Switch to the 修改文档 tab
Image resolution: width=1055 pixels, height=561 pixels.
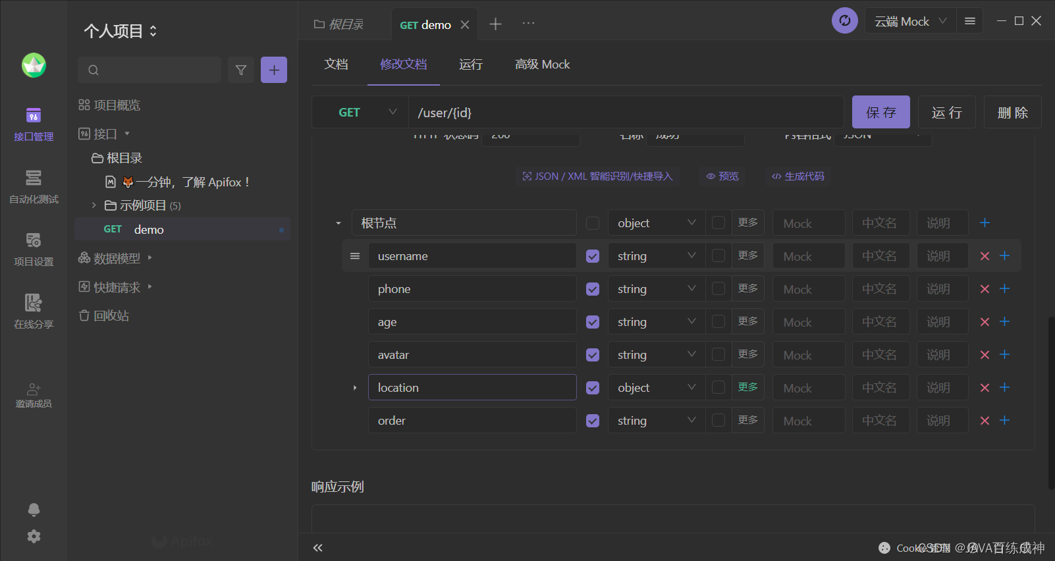coord(404,64)
